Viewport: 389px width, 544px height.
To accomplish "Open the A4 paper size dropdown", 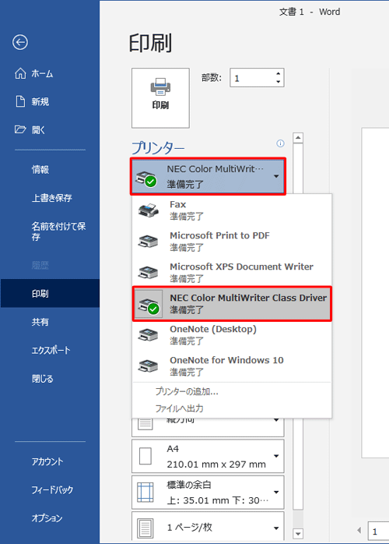I will pos(208,456).
